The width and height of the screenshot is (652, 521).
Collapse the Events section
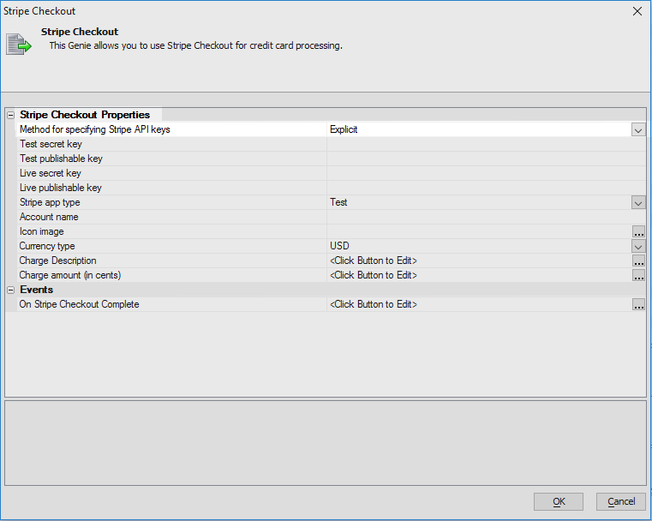click(11, 290)
